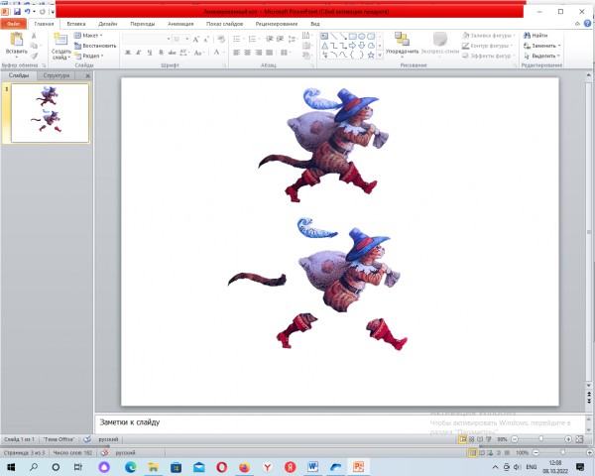Click the Decrease Font Size icon

(x=206, y=39)
